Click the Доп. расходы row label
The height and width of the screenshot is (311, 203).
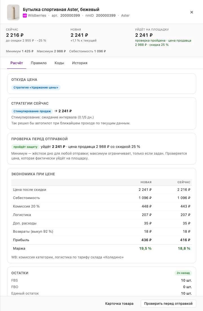tap(25, 223)
